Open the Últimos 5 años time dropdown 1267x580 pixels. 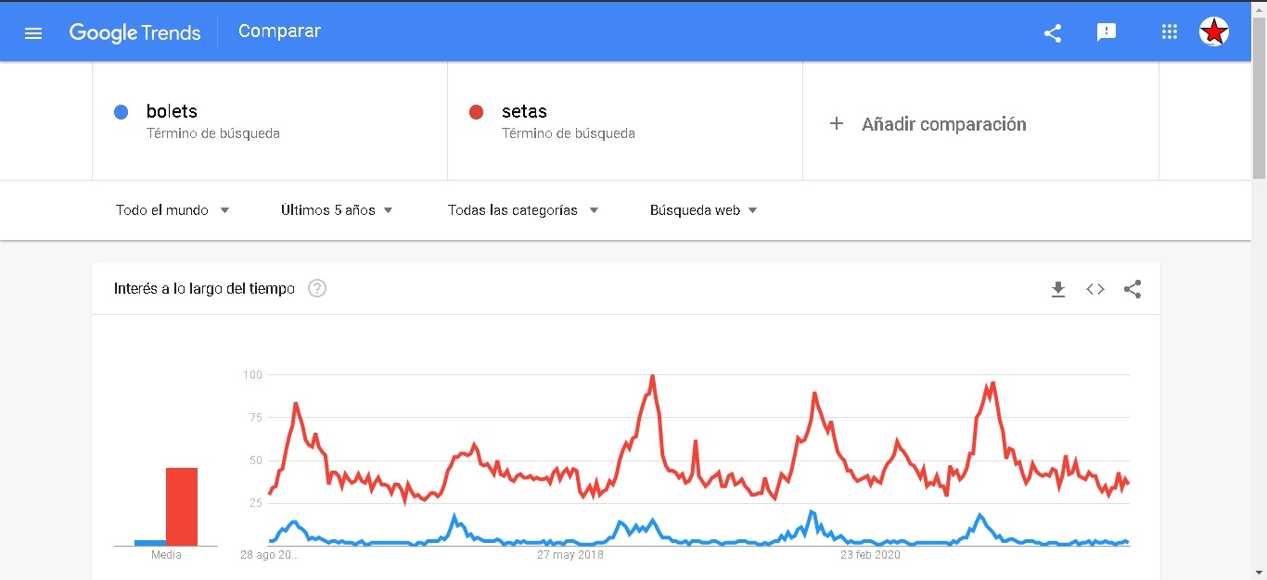(x=337, y=210)
